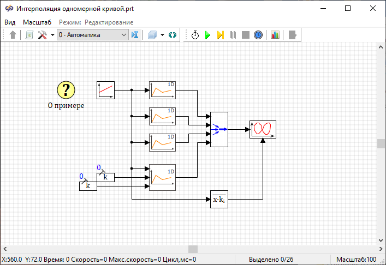Image resolution: width=386 pixels, height=265 pixels.
Task: Click the blue clock real-time icon
Action: point(258,35)
